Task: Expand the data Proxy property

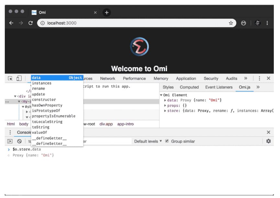Action: 165,100
